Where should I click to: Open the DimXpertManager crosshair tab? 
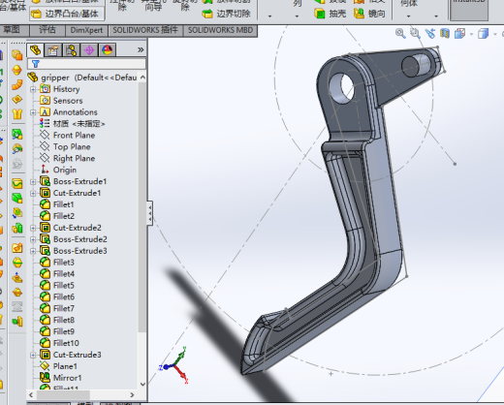[x=89, y=50]
